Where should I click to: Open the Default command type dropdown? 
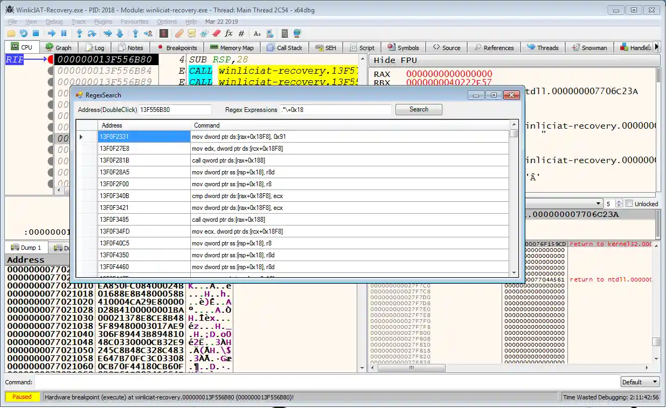(x=640, y=382)
